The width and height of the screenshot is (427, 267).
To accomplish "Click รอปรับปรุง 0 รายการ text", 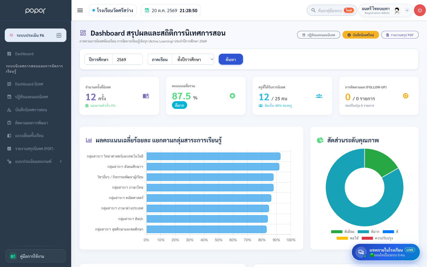I will tap(359, 106).
